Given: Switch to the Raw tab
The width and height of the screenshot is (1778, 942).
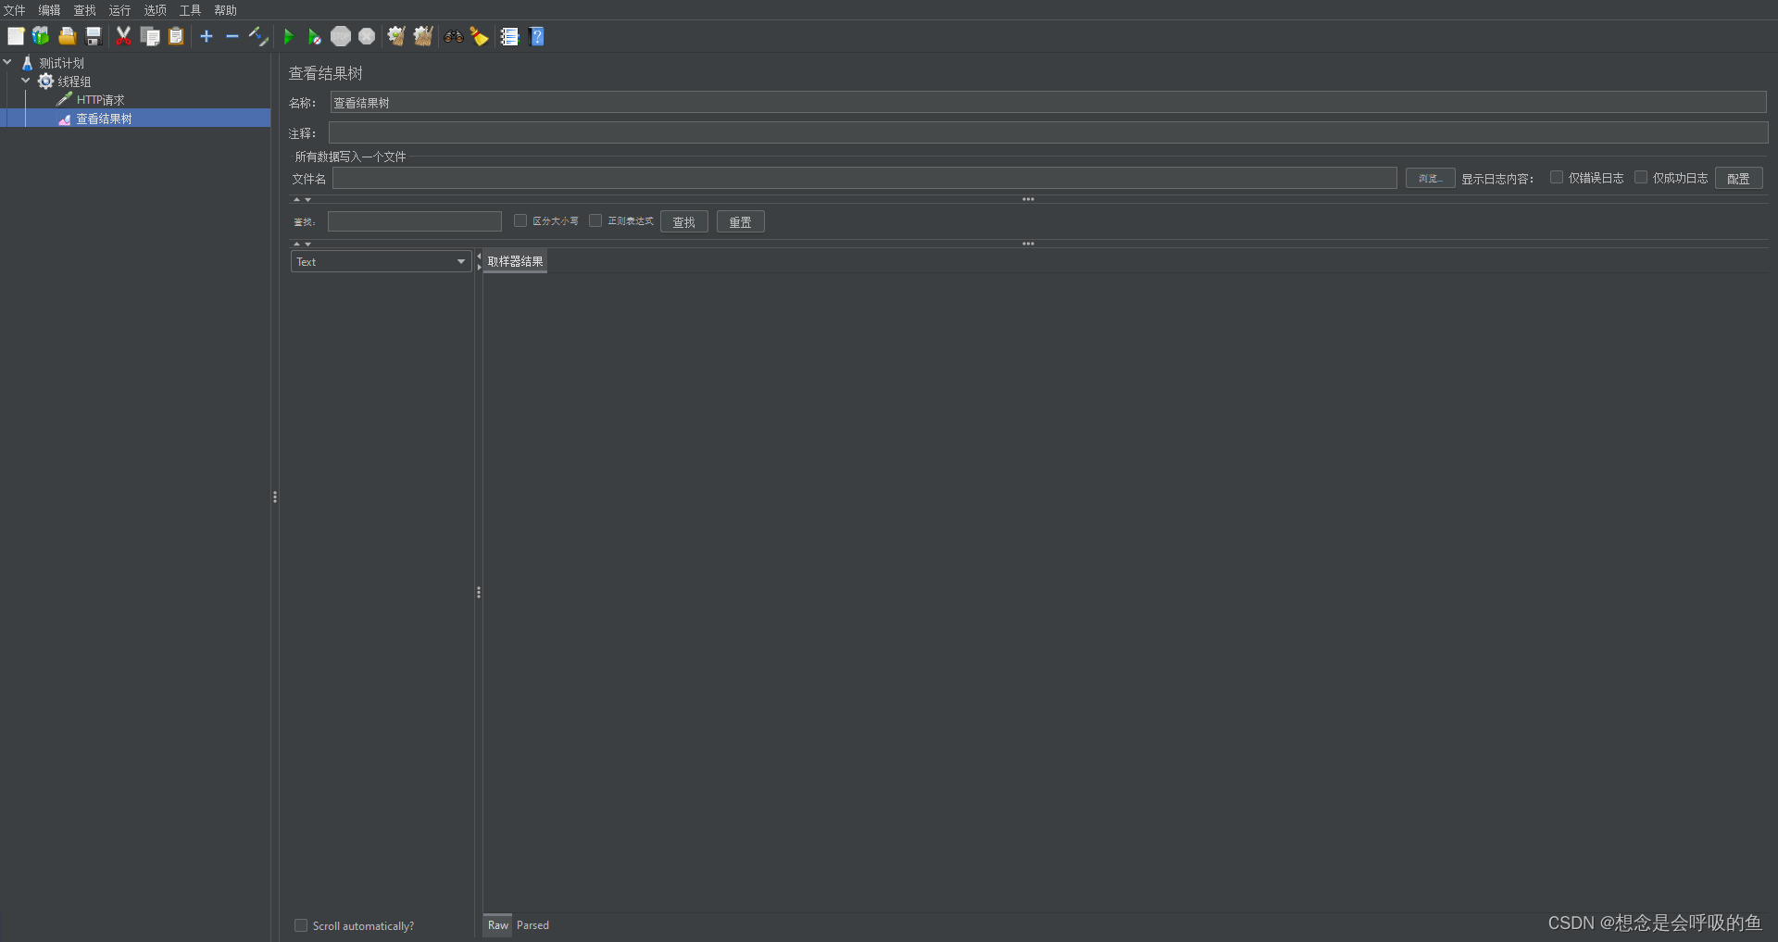Looking at the screenshot, I should tap(497, 924).
